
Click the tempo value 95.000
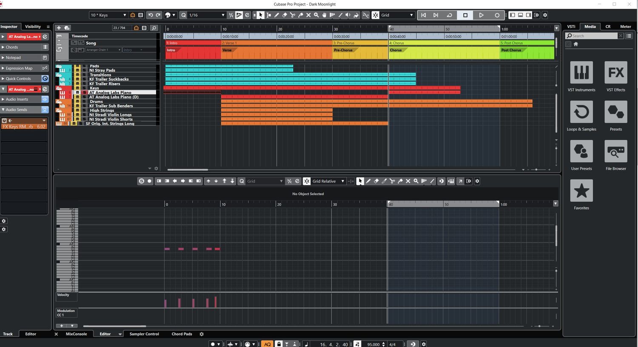coord(373,344)
